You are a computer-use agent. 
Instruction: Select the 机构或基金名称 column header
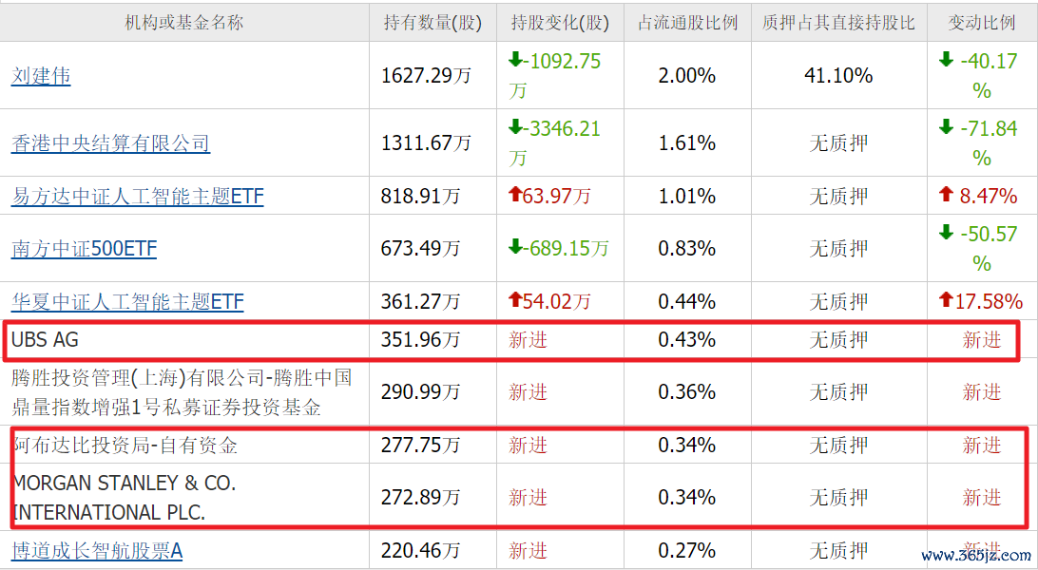tap(184, 23)
